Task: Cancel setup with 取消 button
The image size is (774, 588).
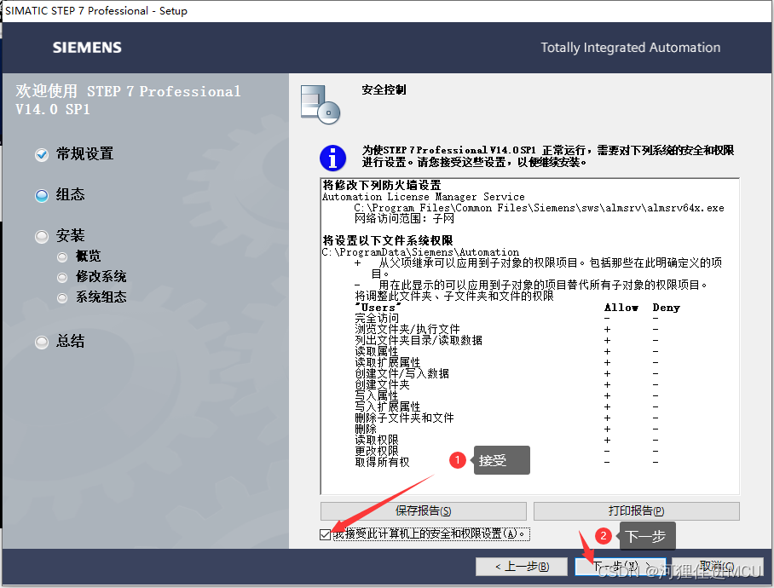Action: click(718, 567)
